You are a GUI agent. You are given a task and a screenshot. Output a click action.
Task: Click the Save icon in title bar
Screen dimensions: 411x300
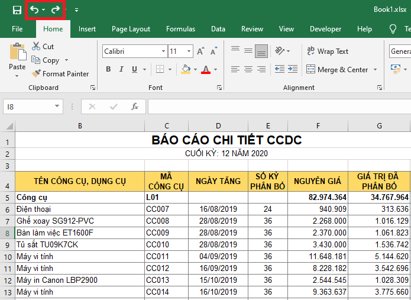coord(17,10)
